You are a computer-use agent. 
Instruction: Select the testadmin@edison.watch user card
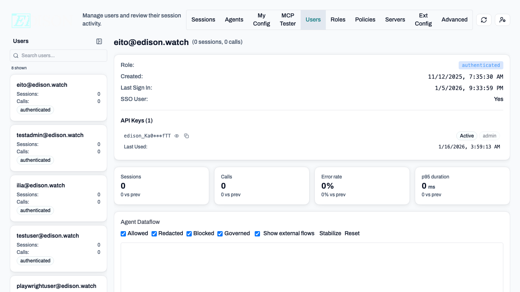click(x=58, y=148)
